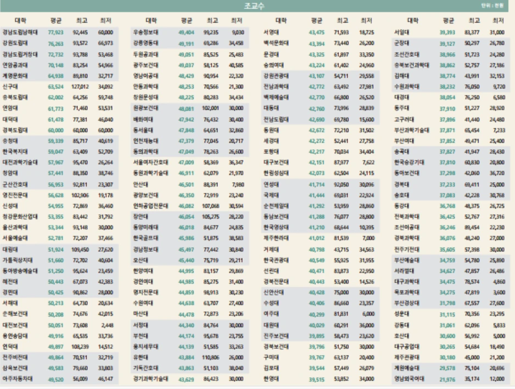Select the average value 77,923
The height and width of the screenshot is (389, 515).
pos(55,32)
